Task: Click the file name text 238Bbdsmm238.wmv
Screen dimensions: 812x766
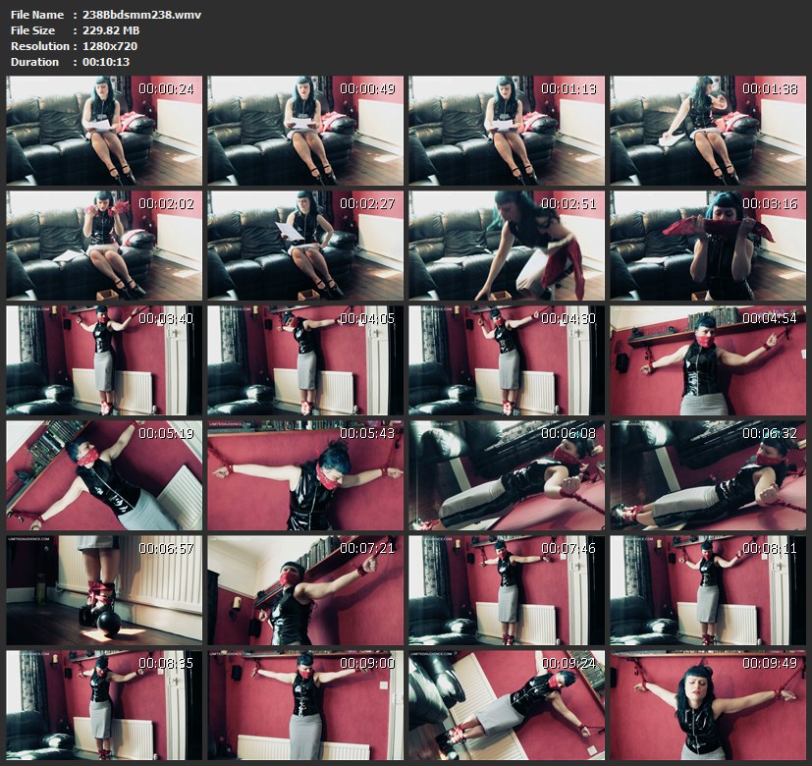Action: pyautogui.click(x=142, y=15)
